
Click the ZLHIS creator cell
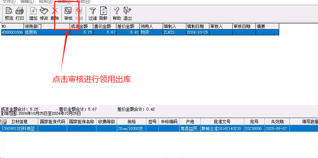tap(175, 32)
